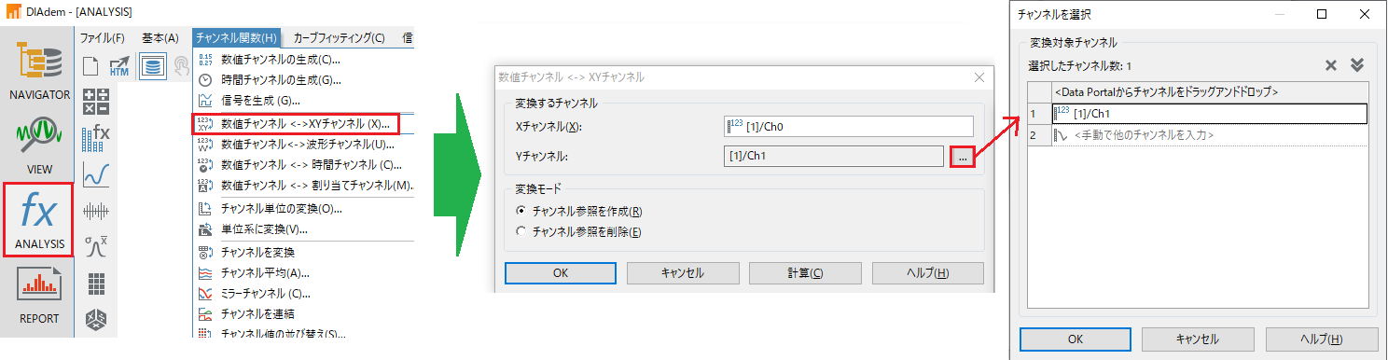The image size is (1388, 360).
Task: Select the チャンネル参照を作成(R) radio button
Action: (579, 212)
